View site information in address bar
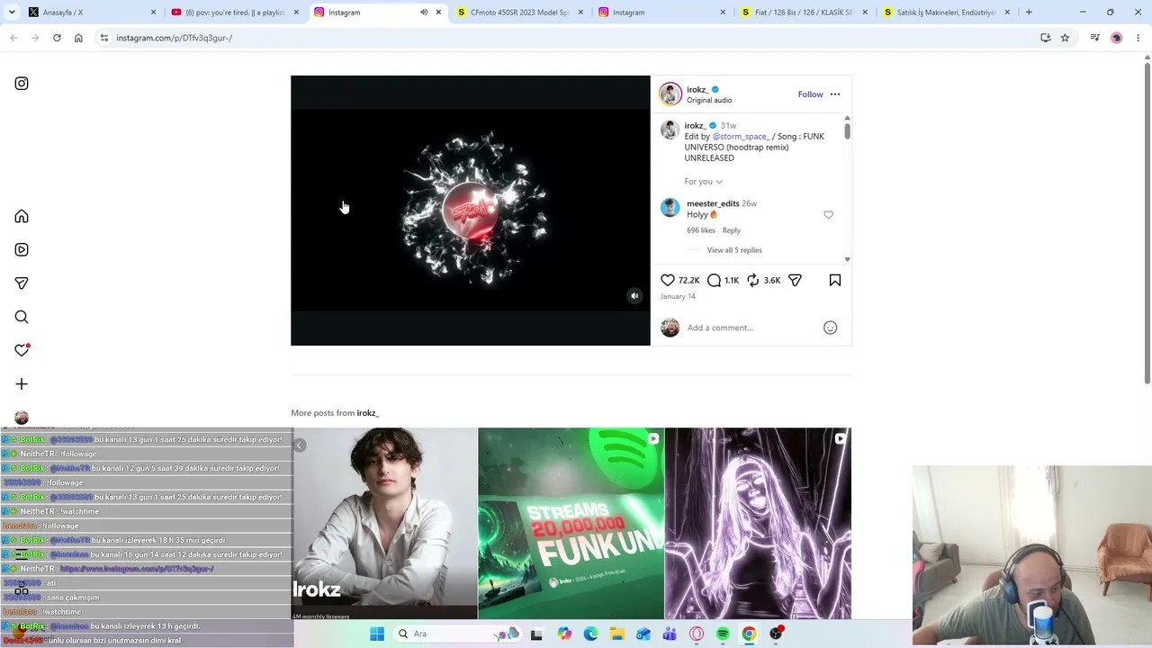This screenshot has height=648, width=1152. point(104,38)
